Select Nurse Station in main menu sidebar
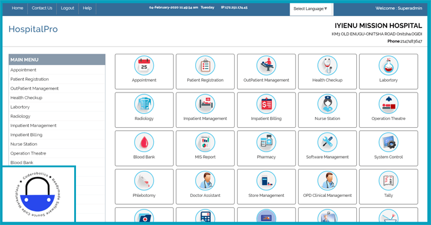 coord(57,144)
